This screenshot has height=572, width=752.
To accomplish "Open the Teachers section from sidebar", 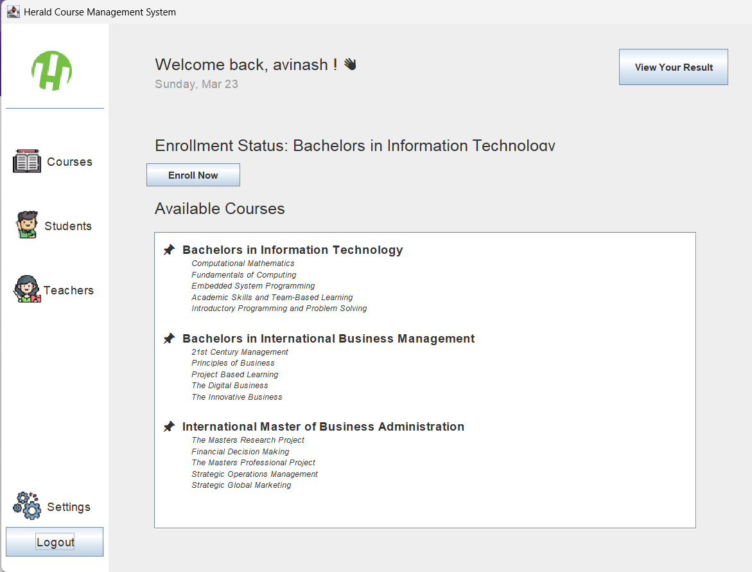I will pos(69,289).
